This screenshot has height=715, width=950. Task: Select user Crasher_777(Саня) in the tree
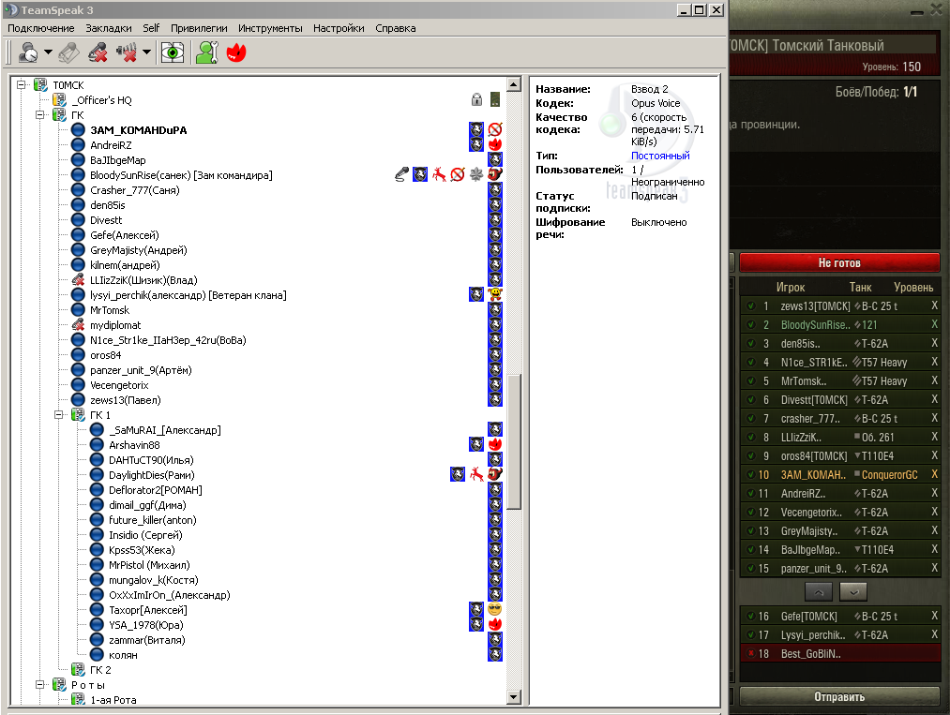click(134, 190)
